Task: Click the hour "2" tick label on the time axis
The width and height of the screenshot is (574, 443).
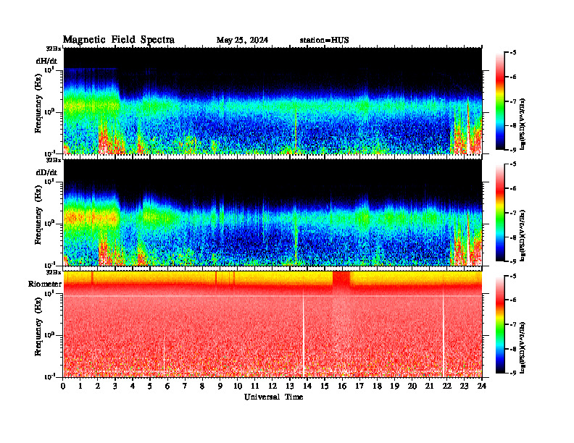Action: pos(98,386)
